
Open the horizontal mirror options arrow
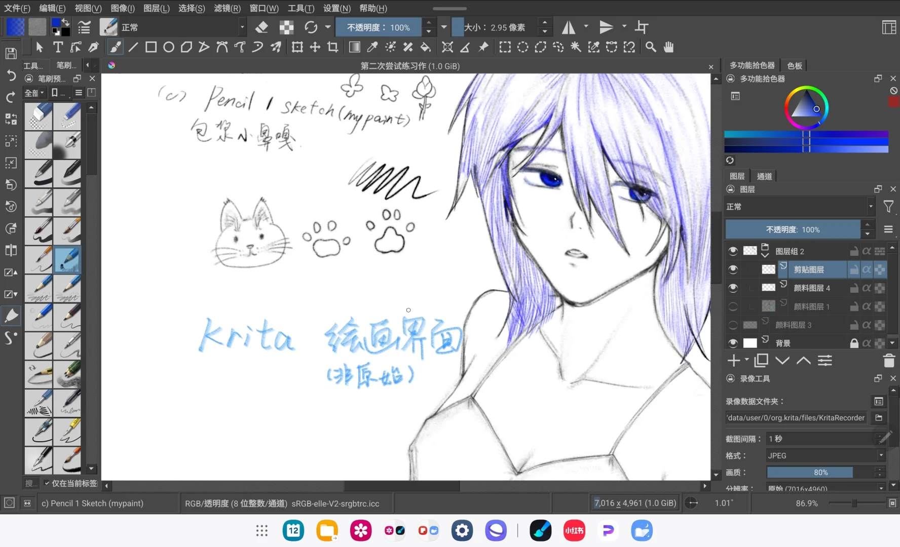(x=586, y=26)
